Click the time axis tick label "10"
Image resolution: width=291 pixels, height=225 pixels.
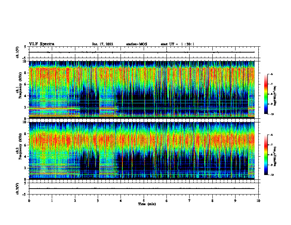point(258,201)
